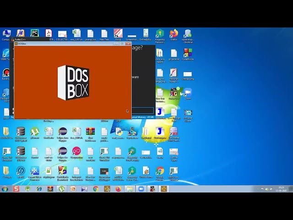Viewport: 293px width, 220px height.
Task: Open the pink Gluon-style round desktop icon
Action: [x=76, y=153]
